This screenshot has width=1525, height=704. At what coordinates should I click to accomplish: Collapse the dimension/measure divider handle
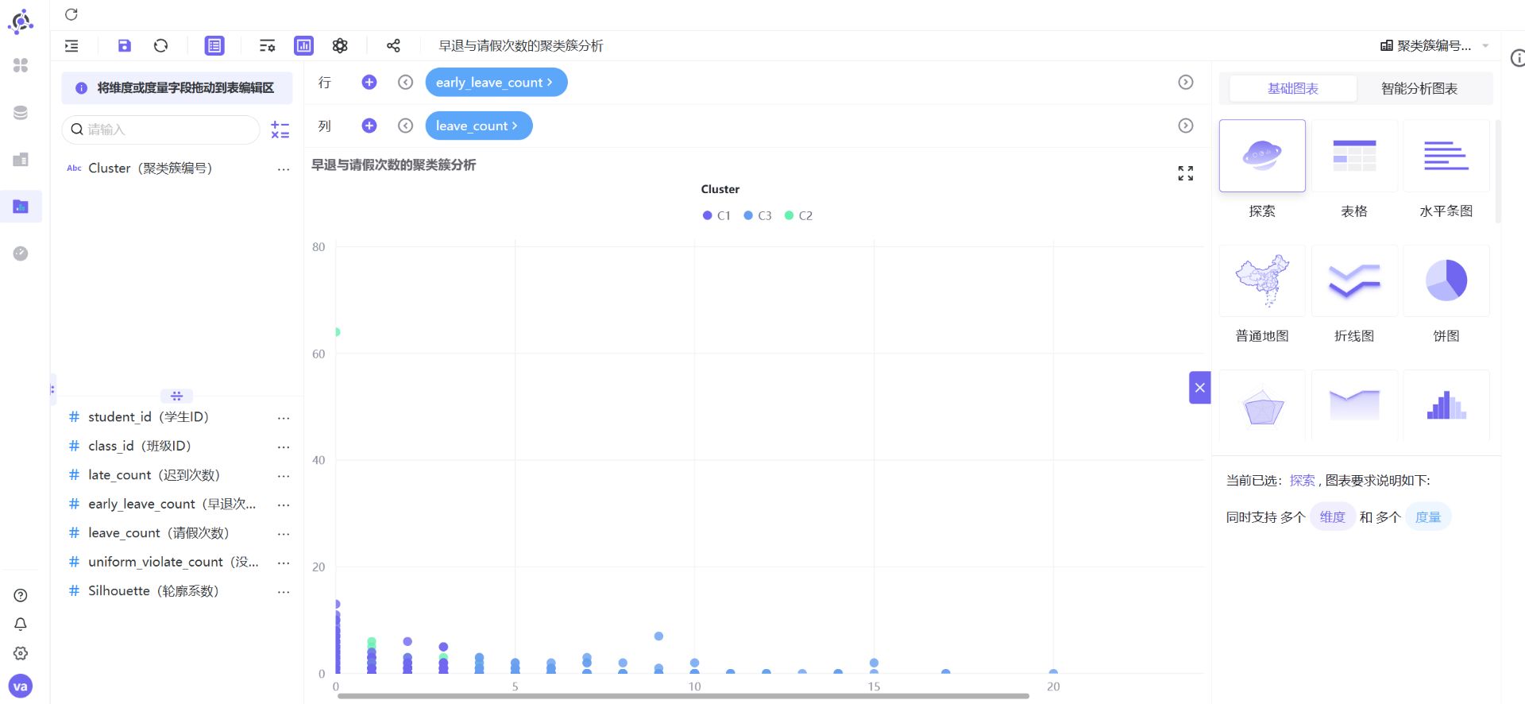point(176,396)
